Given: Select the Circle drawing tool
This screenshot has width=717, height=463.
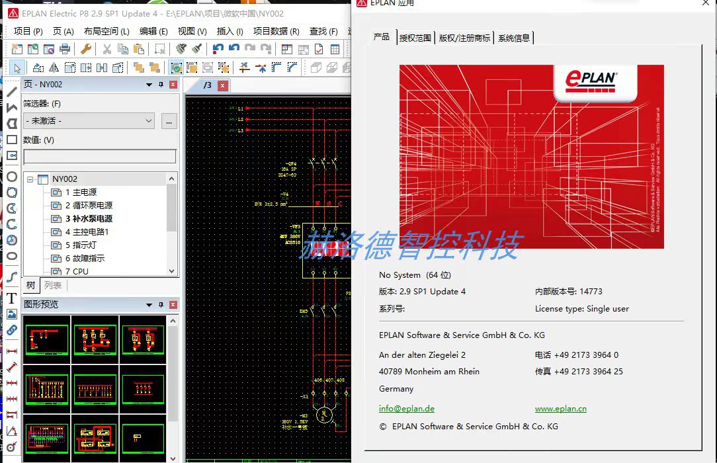Looking at the screenshot, I should point(12,177).
